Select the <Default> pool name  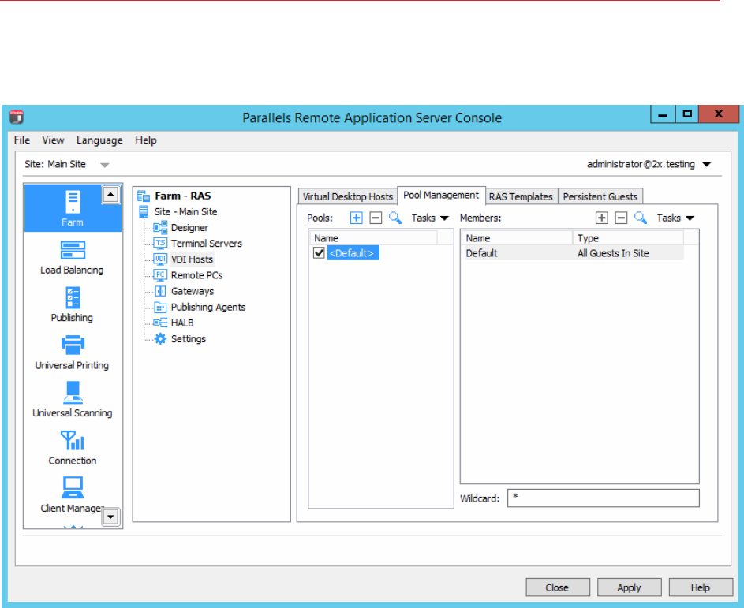352,253
